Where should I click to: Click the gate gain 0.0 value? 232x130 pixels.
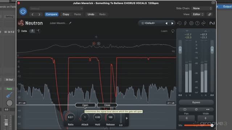pos(121,125)
